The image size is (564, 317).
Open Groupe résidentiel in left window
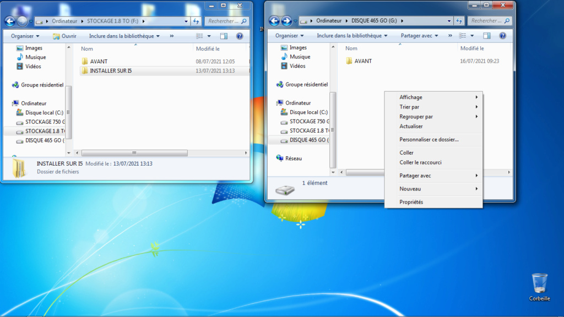pos(38,85)
